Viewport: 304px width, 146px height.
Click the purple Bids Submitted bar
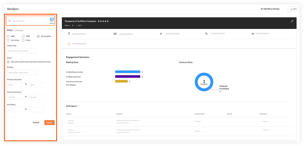128,76
